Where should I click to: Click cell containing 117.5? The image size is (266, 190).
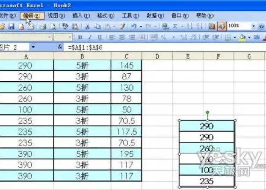pyautogui.click(x=127, y=131)
